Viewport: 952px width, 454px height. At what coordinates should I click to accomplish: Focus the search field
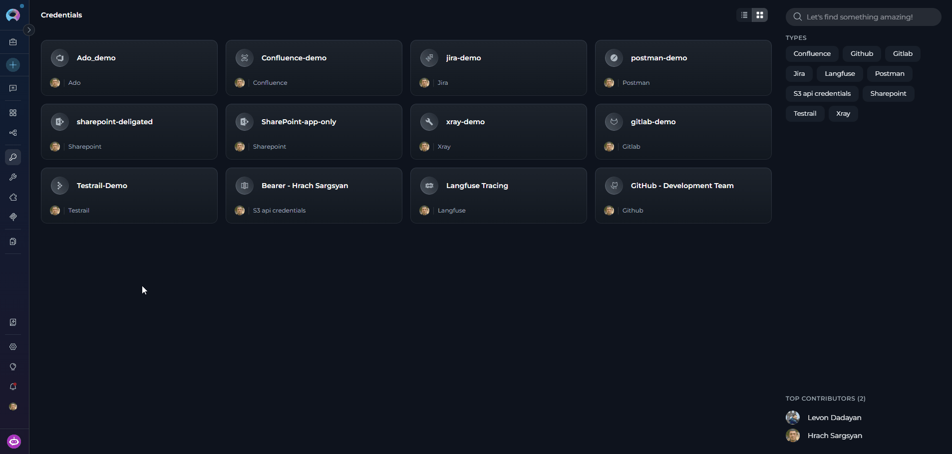[864, 17]
